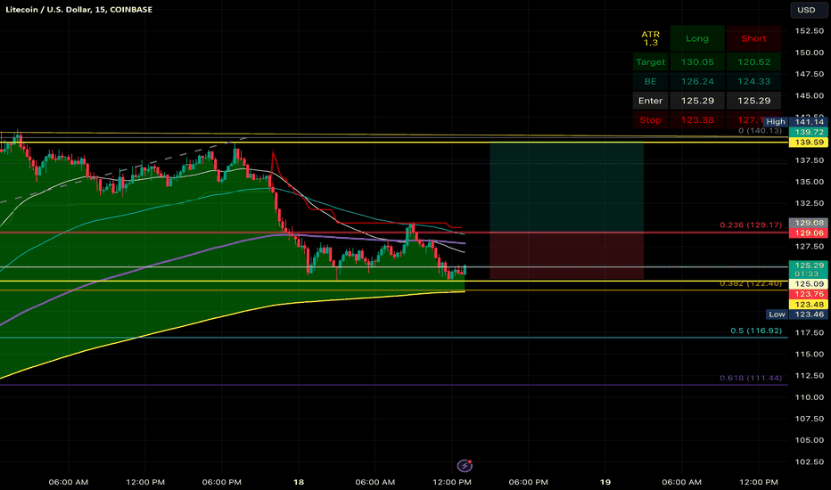Click the High label on price scale

(776, 122)
